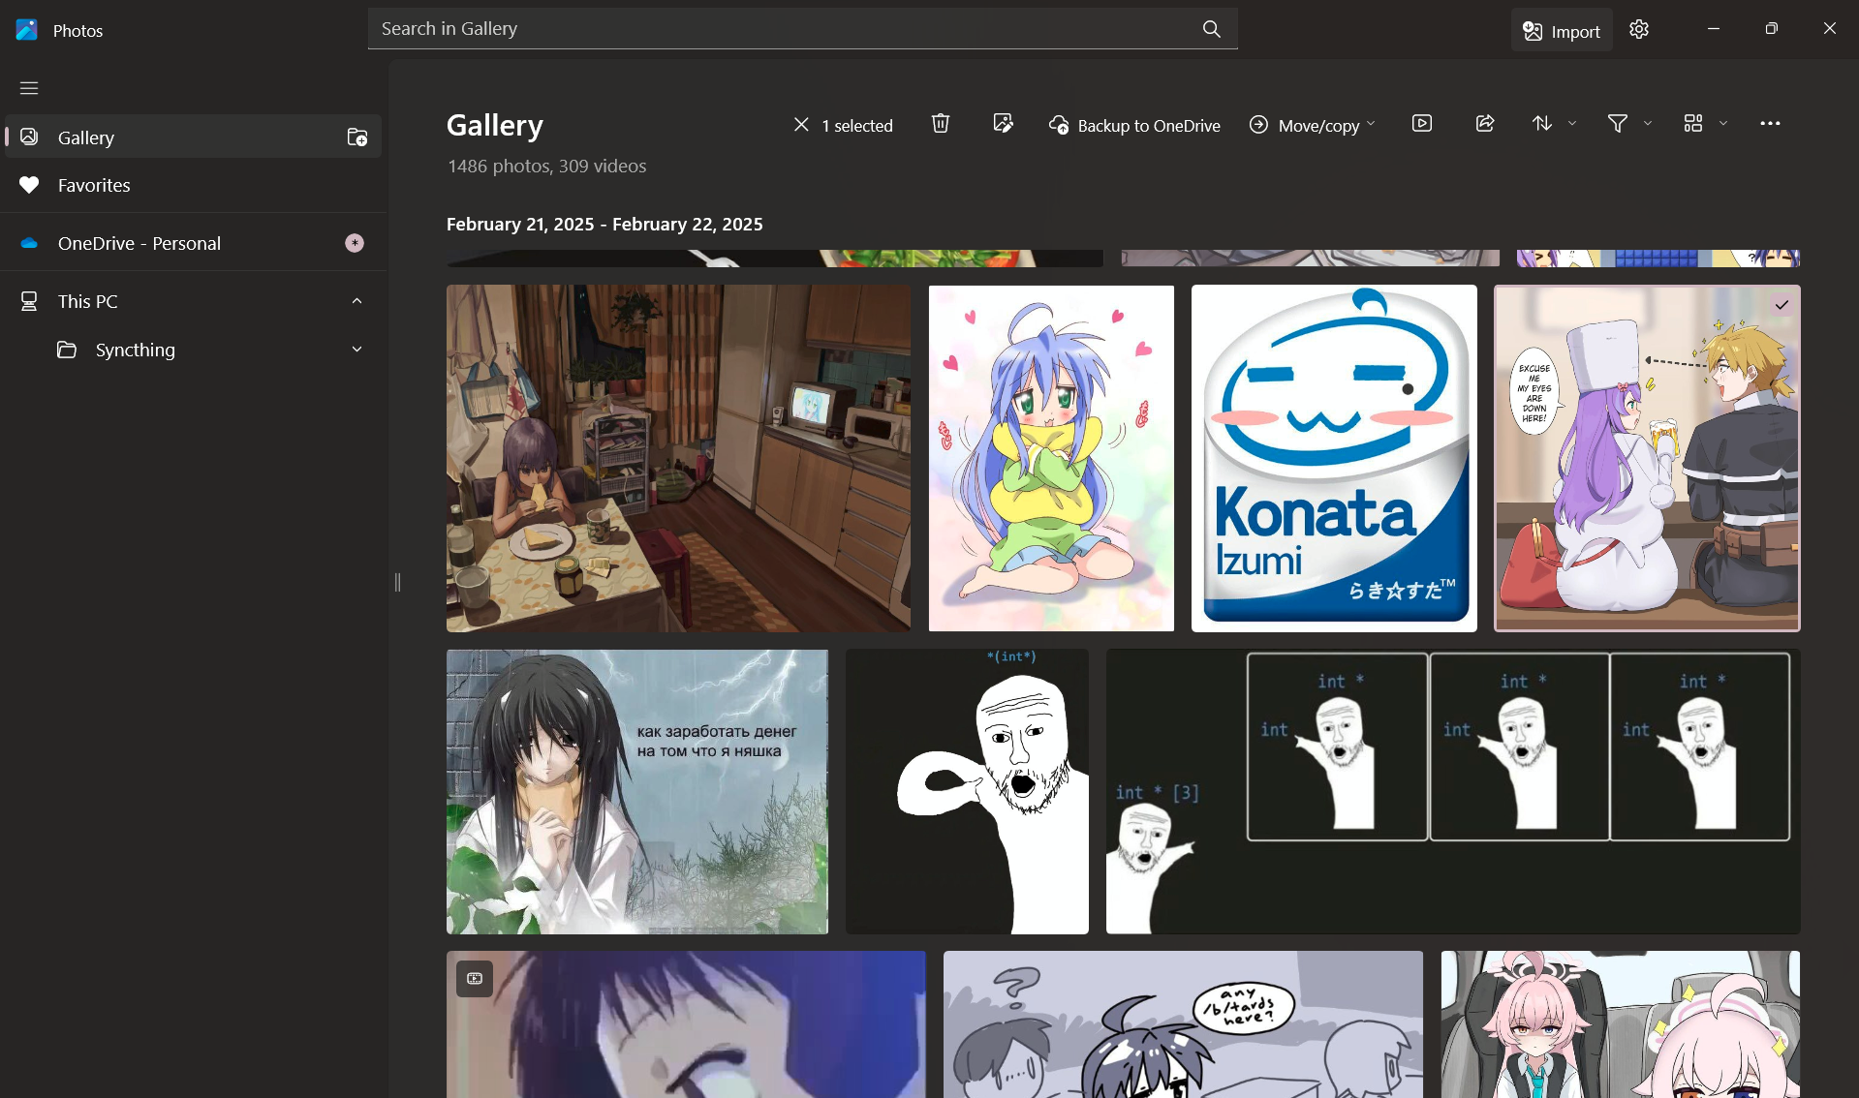Click the edit image icon in toolbar
Viewport: 1859px width, 1098px height.
(1004, 124)
